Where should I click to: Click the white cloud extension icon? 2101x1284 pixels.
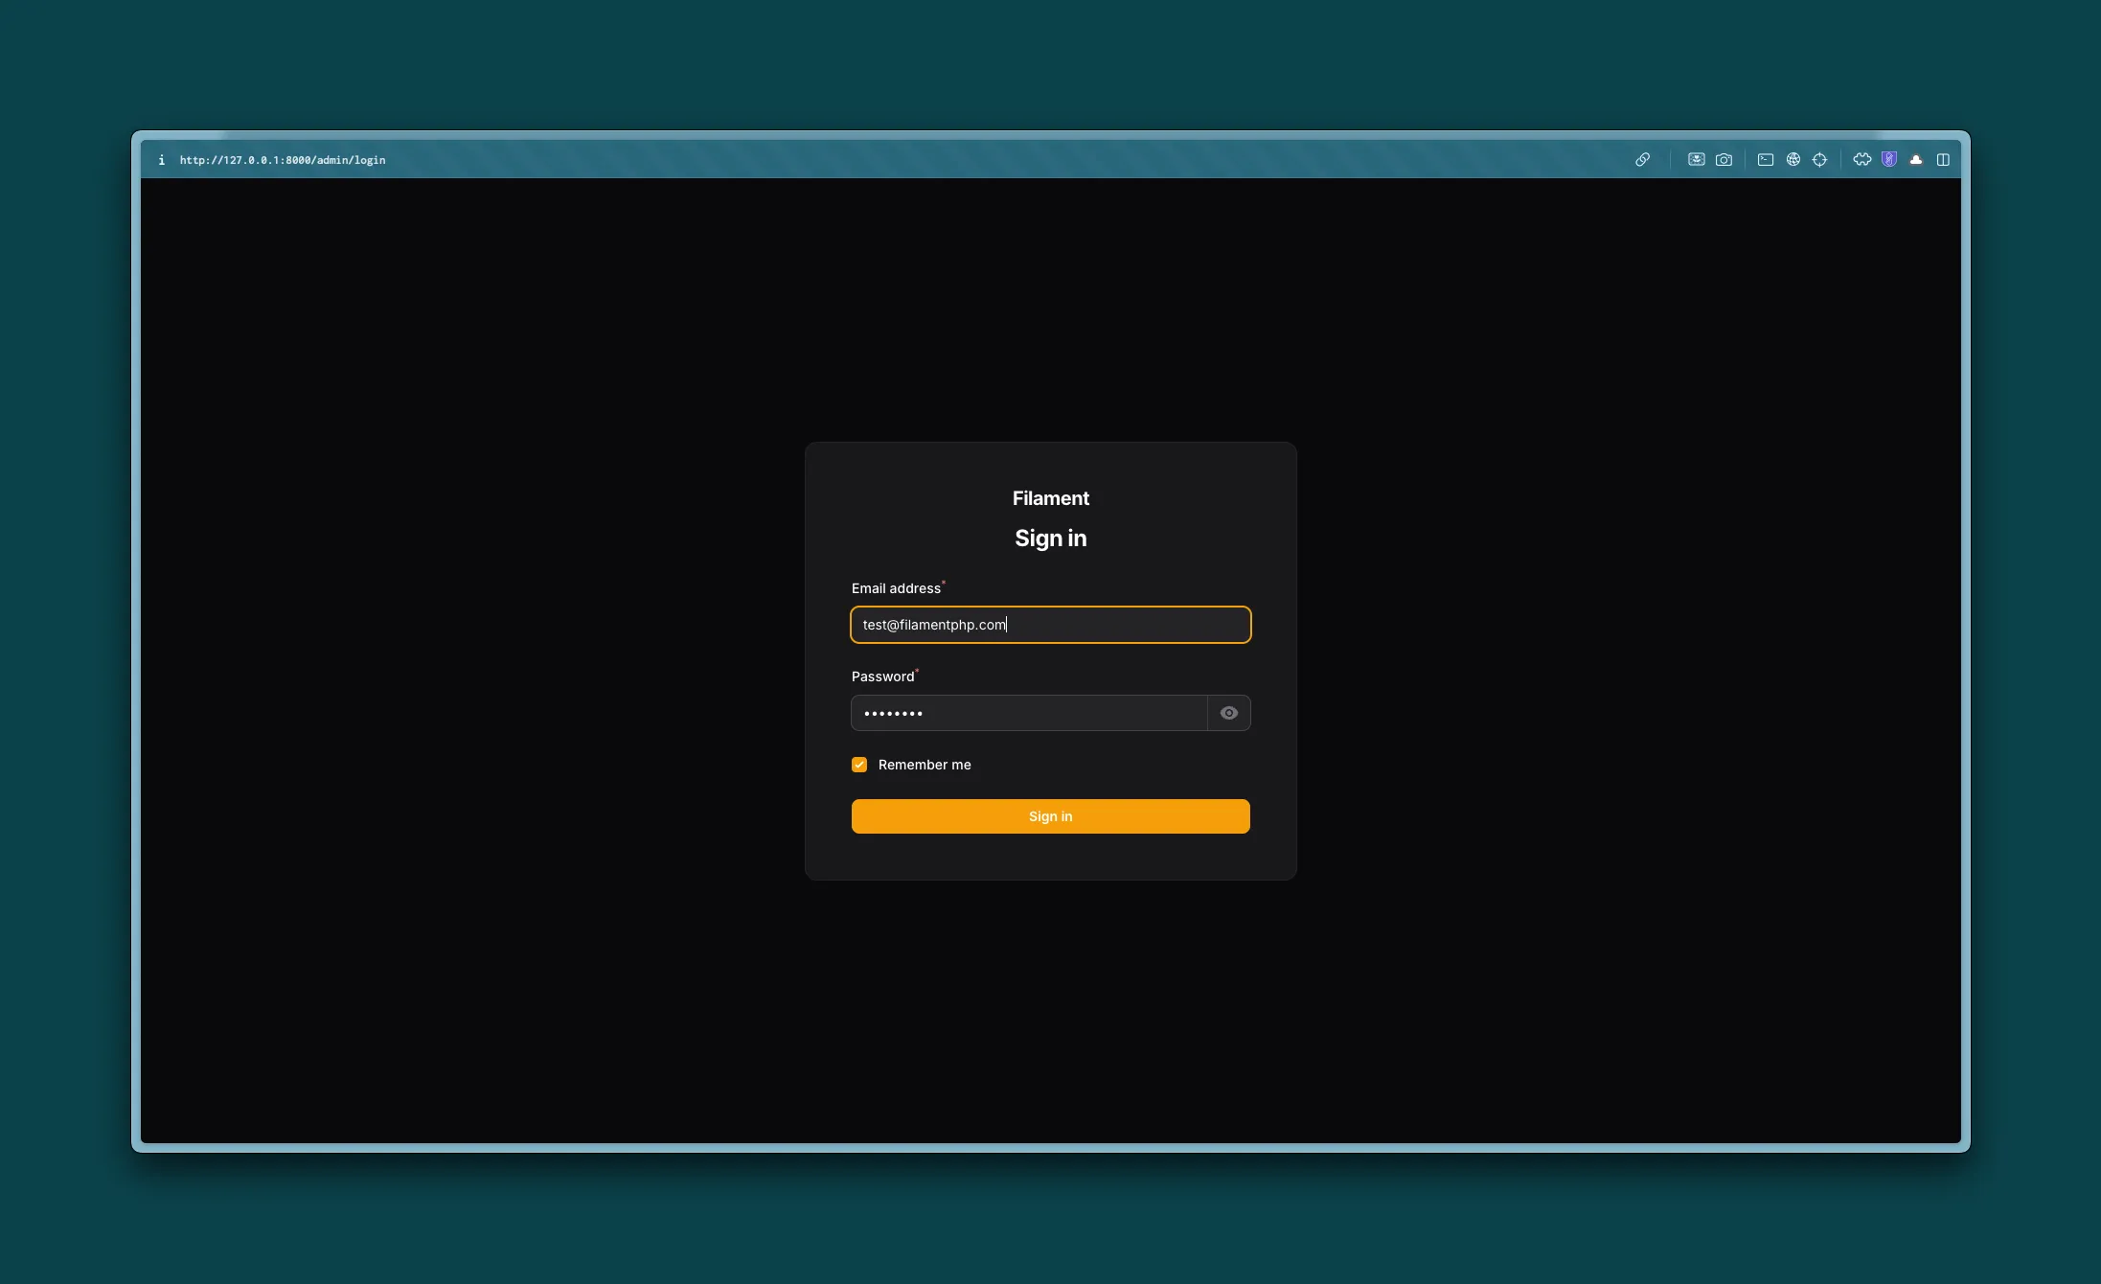click(1916, 160)
